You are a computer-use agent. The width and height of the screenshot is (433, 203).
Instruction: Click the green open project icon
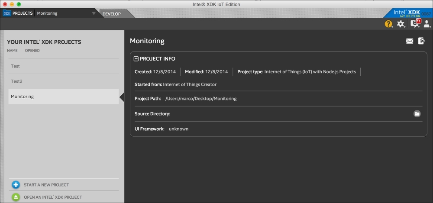(16, 197)
